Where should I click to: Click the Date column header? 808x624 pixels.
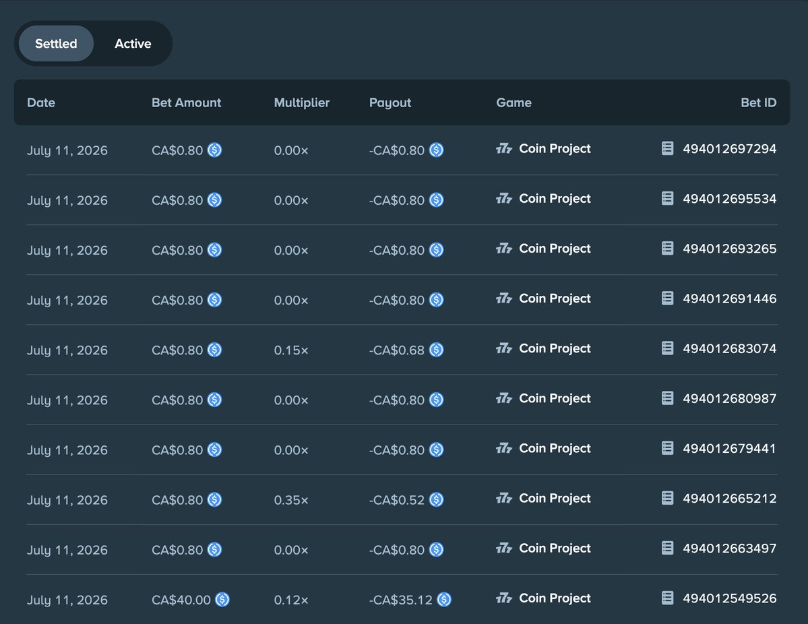coord(41,102)
